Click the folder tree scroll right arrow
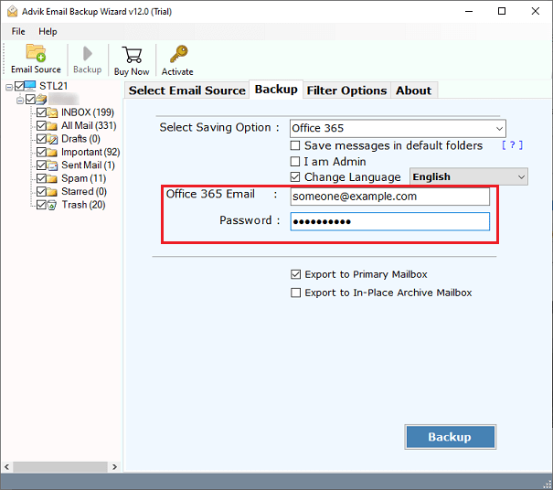 click(x=114, y=467)
